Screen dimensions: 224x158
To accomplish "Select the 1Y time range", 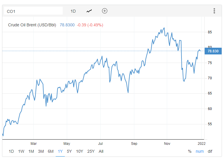I will (60, 151).
